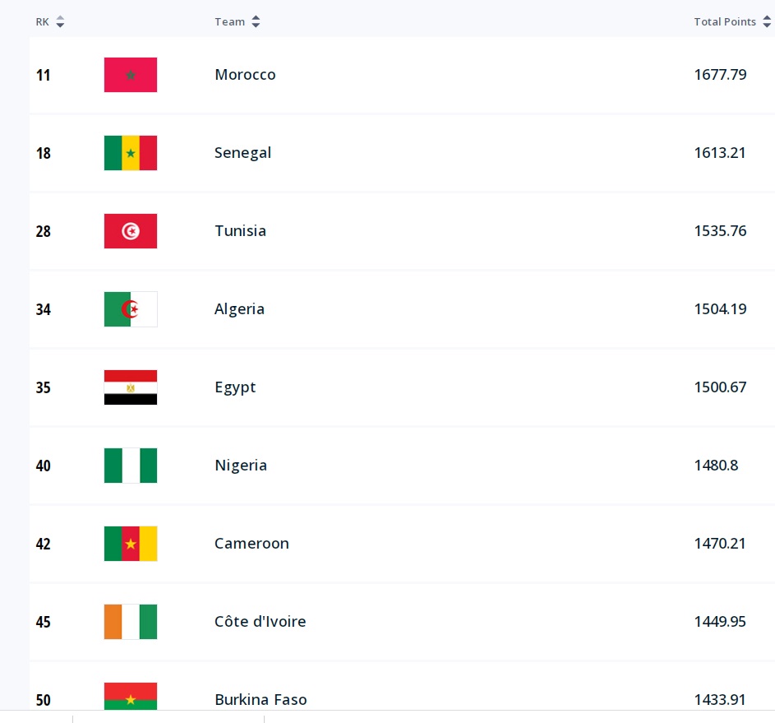775x723 pixels.
Task: Click the Egypt flag icon
Action: point(131,387)
